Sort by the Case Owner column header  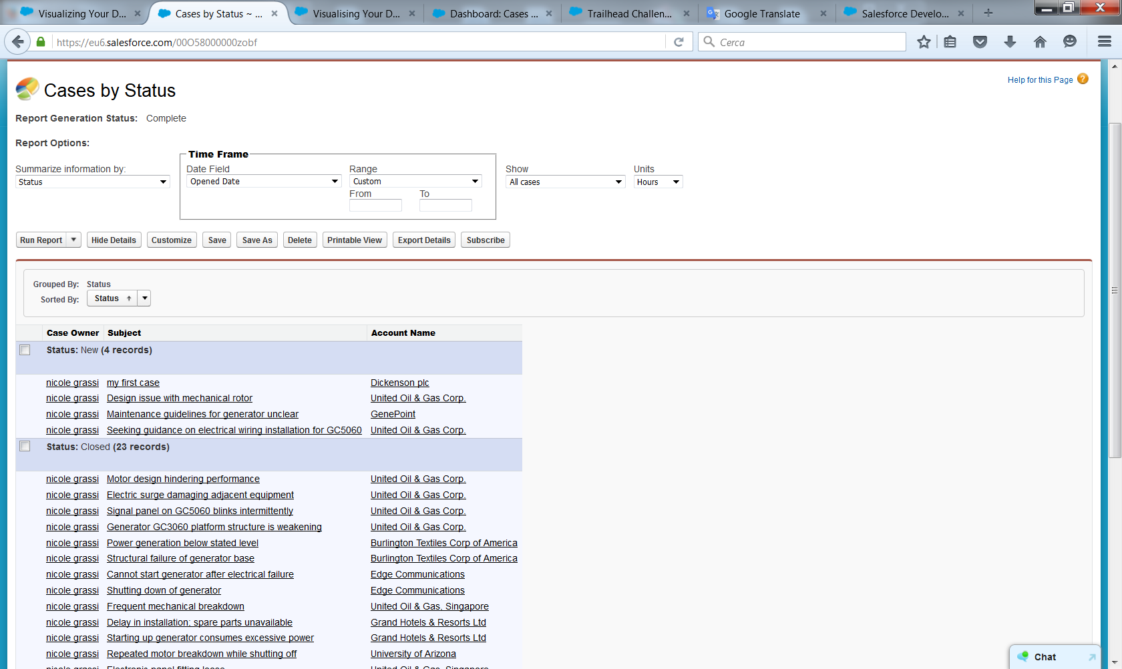pyautogui.click(x=73, y=332)
